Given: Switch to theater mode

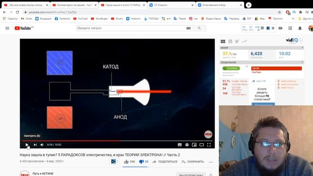Looking at the screenshot, I should [x=201, y=145].
